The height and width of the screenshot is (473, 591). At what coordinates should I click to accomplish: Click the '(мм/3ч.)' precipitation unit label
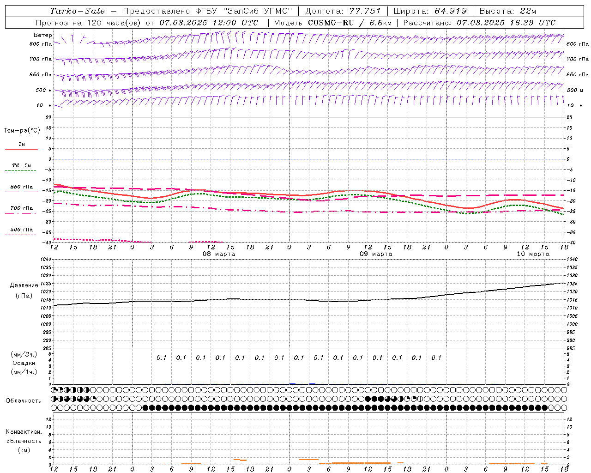tap(24, 354)
